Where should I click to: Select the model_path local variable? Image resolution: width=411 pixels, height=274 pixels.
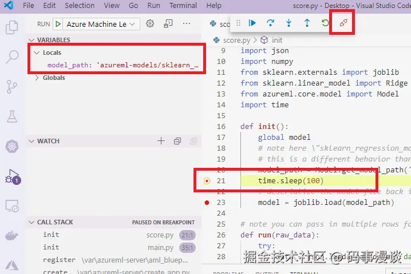click(x=123, y=65)
